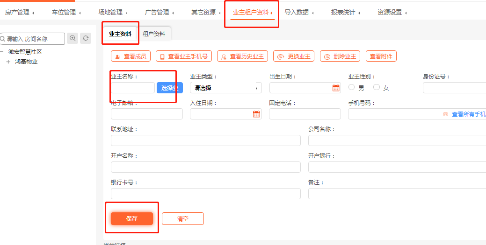Open the 业主类型 dropdown
This screenshot has width=486, height=245.
[x=225, y=88]
